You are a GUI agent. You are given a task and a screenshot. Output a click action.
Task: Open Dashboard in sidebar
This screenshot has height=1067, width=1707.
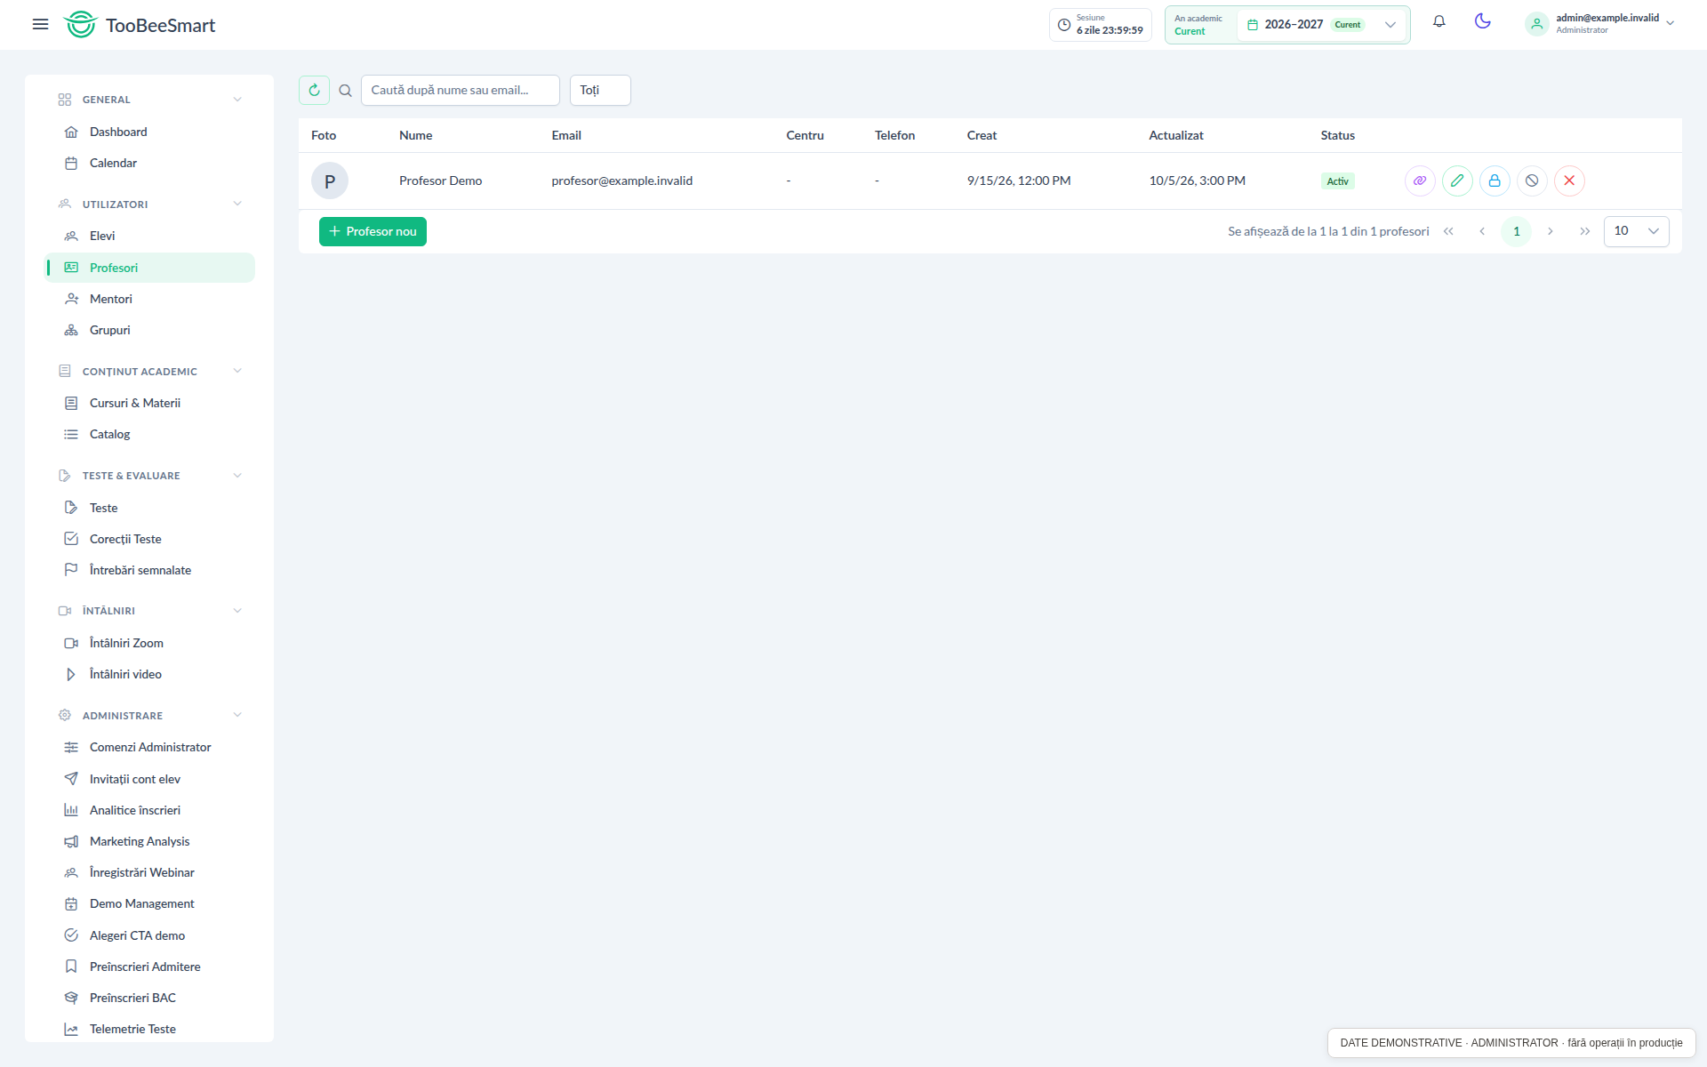(149, 132)
